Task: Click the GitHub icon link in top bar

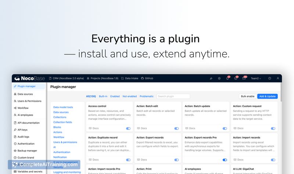Action: [147, 78]
